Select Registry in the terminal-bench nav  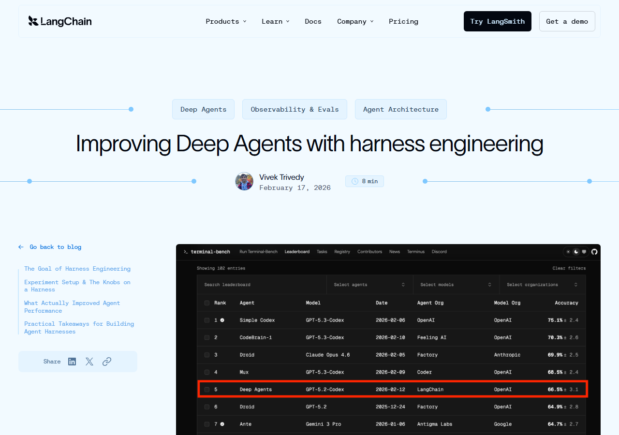(342, 252)
